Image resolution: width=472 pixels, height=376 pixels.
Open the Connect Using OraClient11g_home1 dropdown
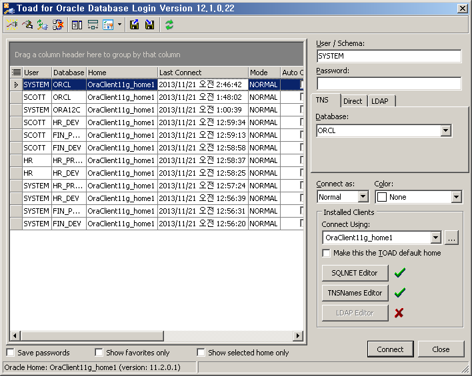(435, 238)
